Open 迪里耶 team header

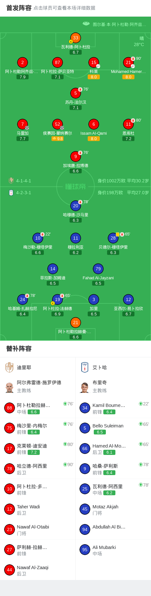(38, 367)
